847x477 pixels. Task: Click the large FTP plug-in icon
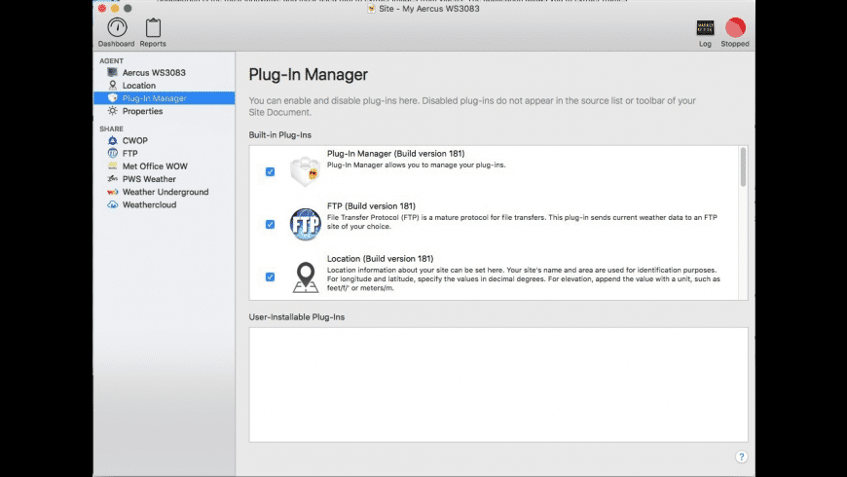[x=305, y=225]
